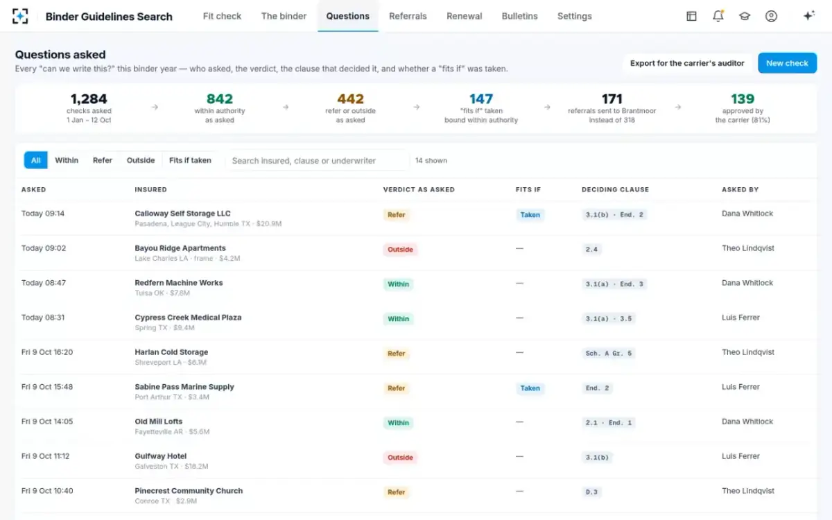Go to the Fit check tab

click(223, 16)
